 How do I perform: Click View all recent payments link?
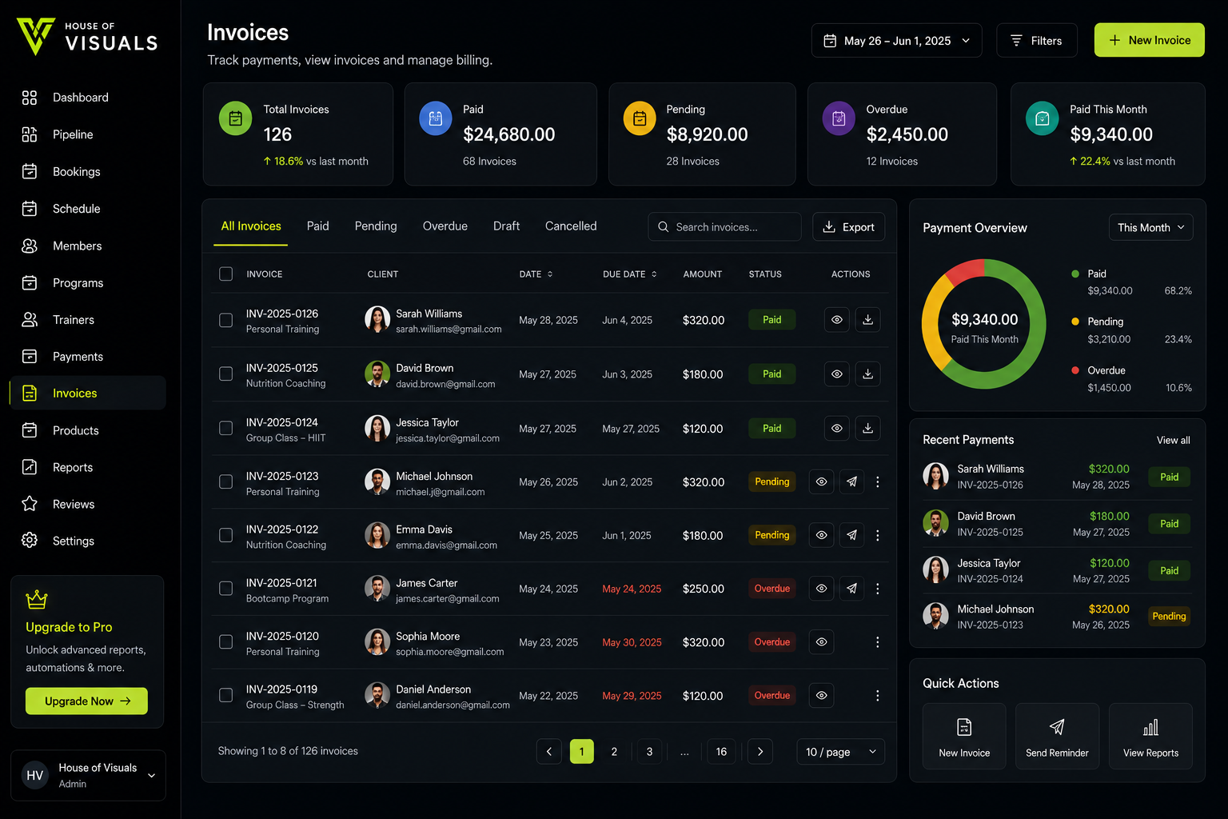coord(1173,441)
